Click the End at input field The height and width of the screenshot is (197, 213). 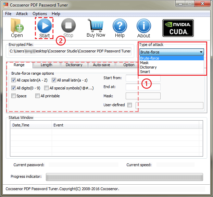[143, 87]
